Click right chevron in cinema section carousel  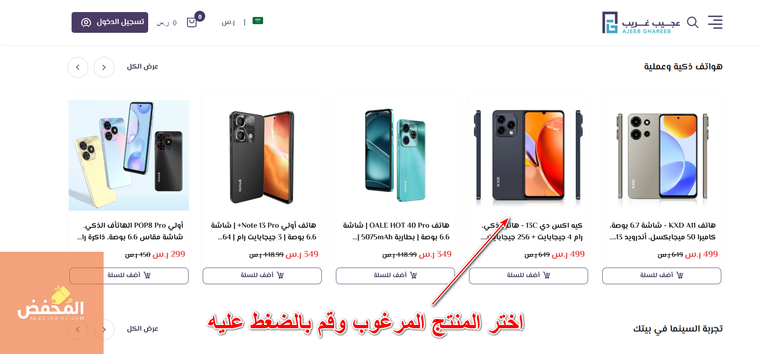click(104, 329)
